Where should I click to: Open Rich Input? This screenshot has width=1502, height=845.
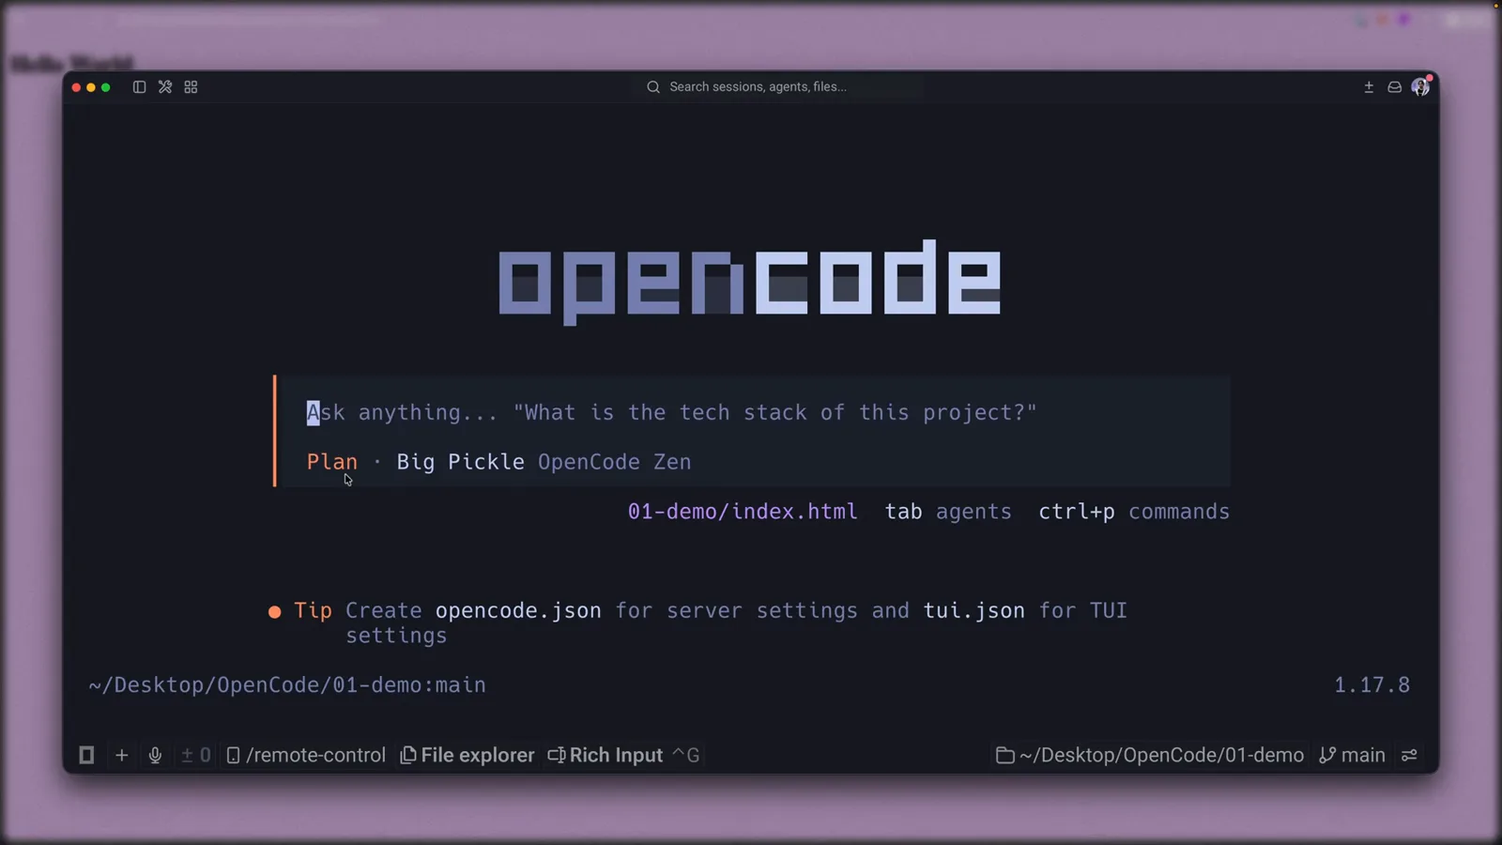(x=623, y=755)
